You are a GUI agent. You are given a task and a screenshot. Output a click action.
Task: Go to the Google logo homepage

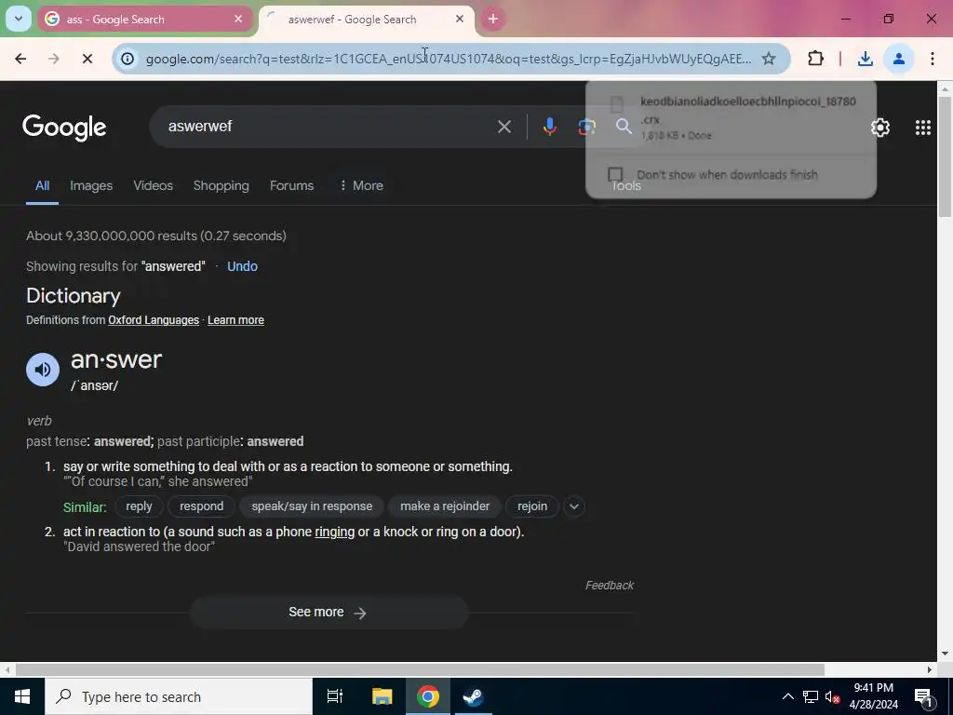[x=64, y=128]
